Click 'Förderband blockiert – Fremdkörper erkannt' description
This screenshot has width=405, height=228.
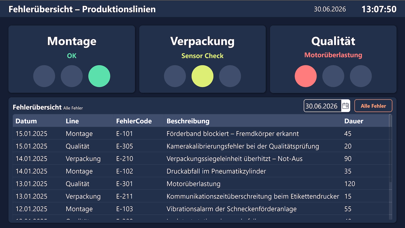(x=233, y=134)
